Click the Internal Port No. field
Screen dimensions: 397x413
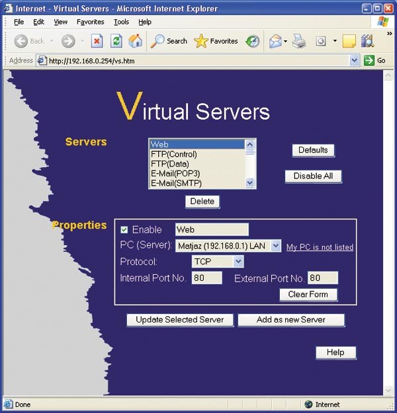pyautogui.click(x=207, y=278)
